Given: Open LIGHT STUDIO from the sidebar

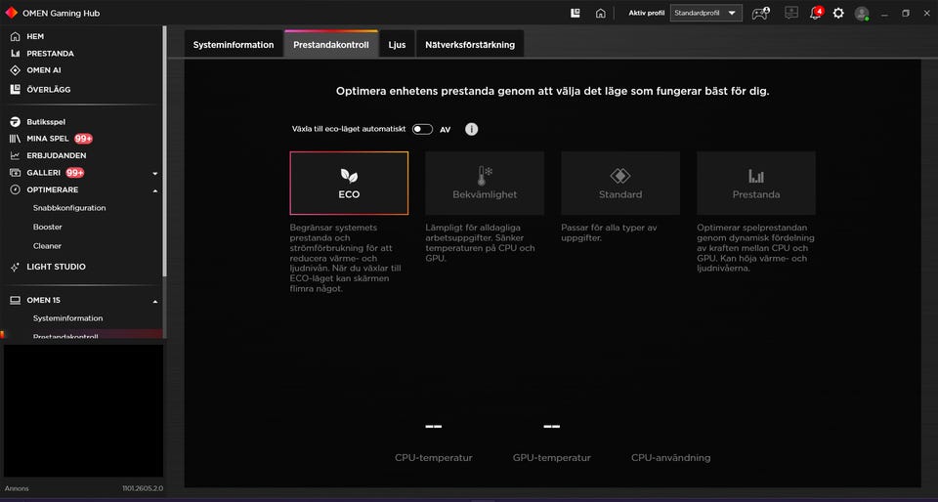Looking at the screenshot, I should pyautogui.click(x=56, y=268).
